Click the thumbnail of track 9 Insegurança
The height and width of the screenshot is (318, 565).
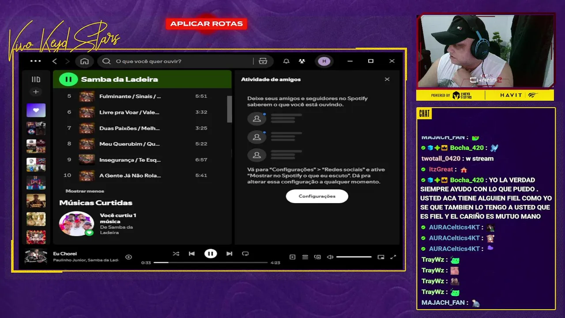coord(87,159)
